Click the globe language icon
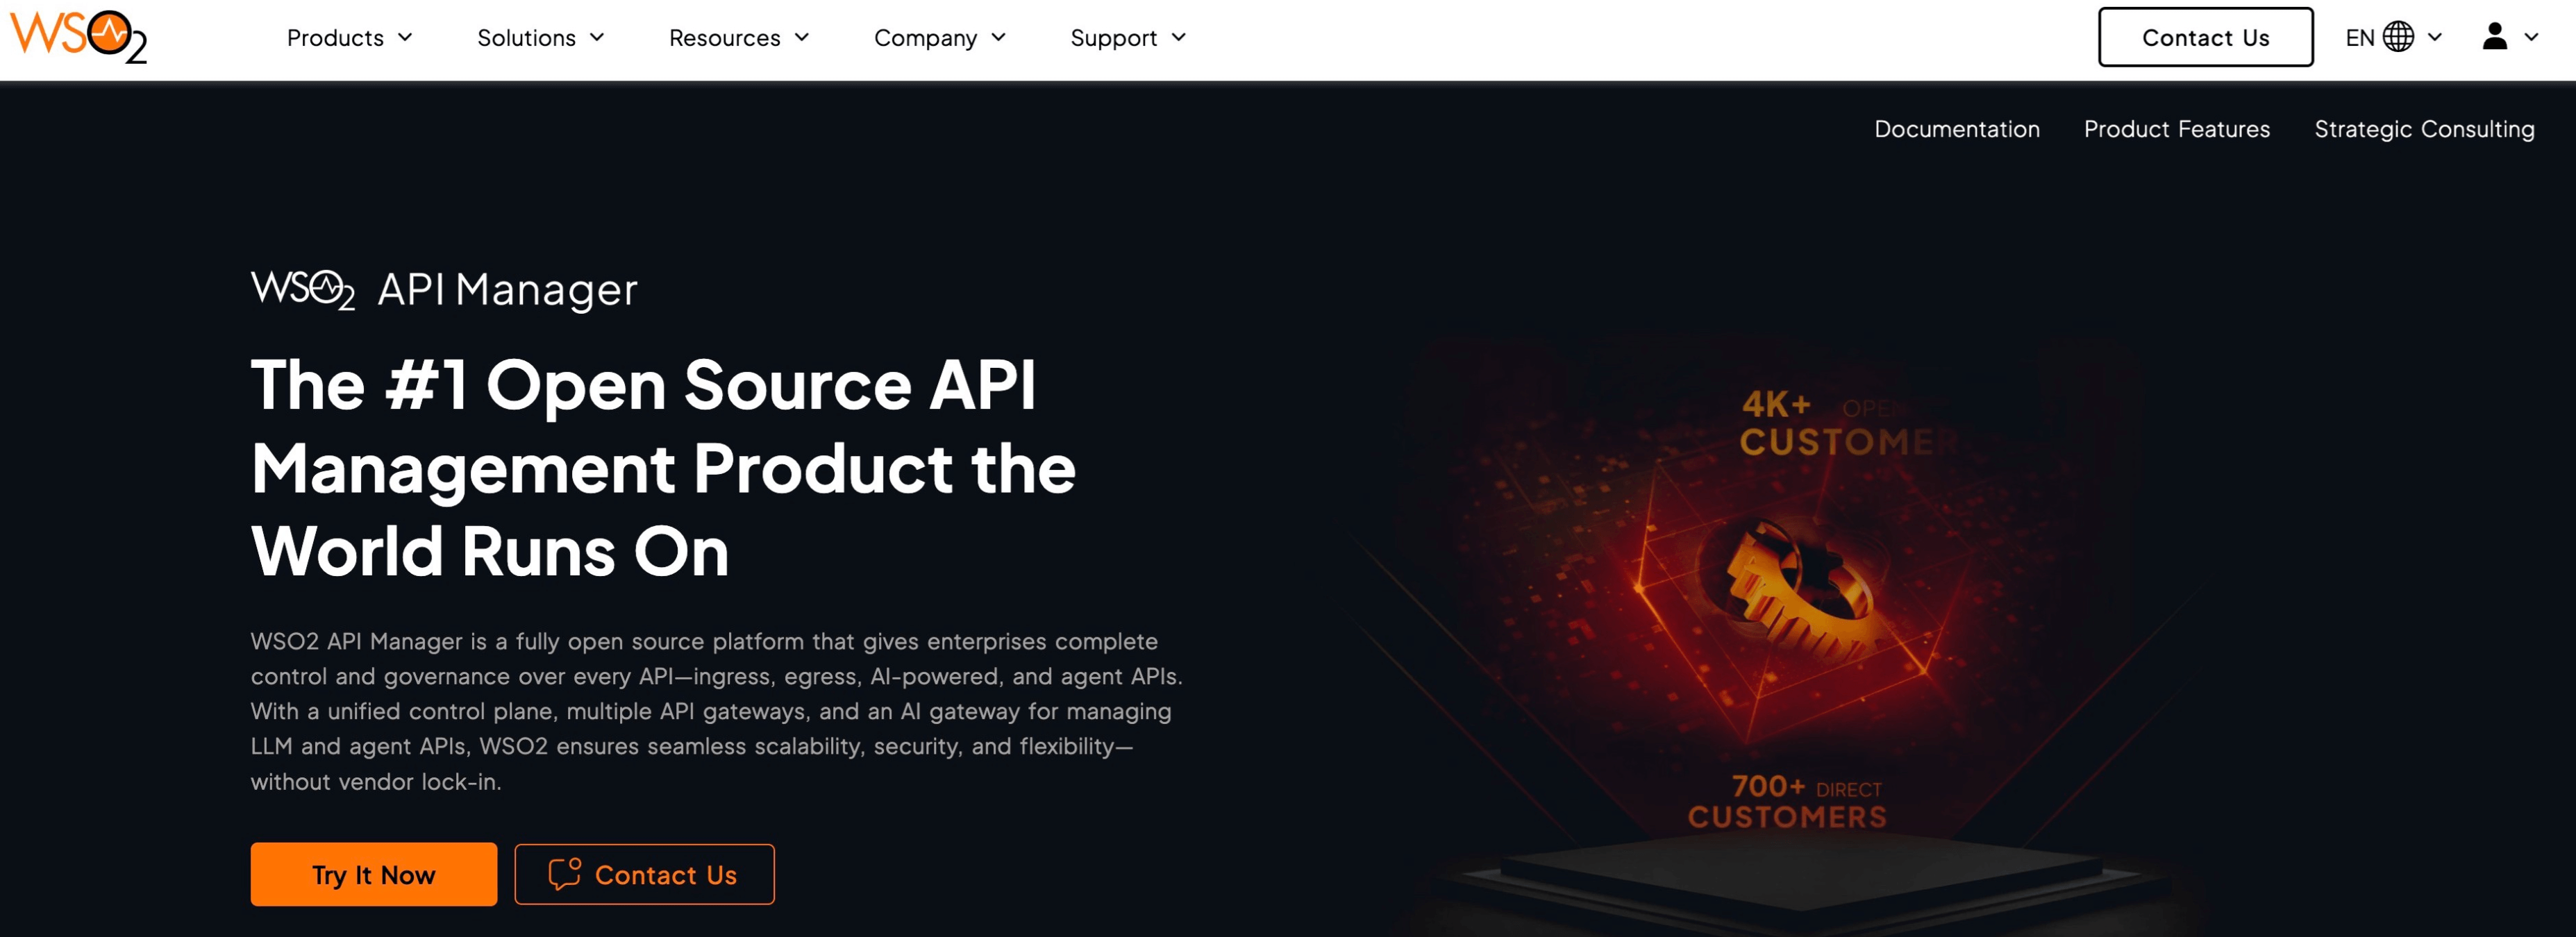This screenshot has height=937, width=2576. point(2398,37)
